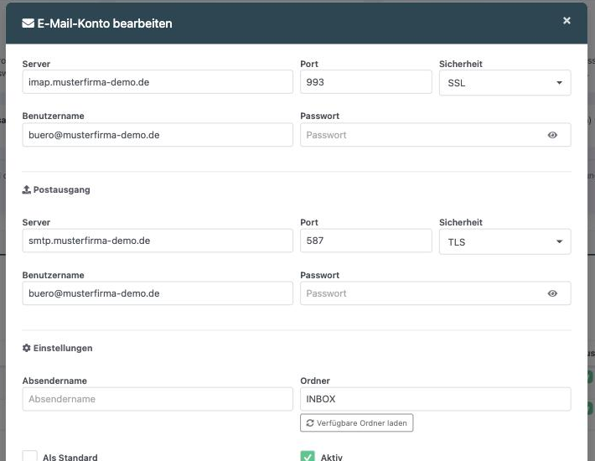Click the Postausgang upload icon
595x461 pixels.
pyautogui.click(x=26, y=189)
